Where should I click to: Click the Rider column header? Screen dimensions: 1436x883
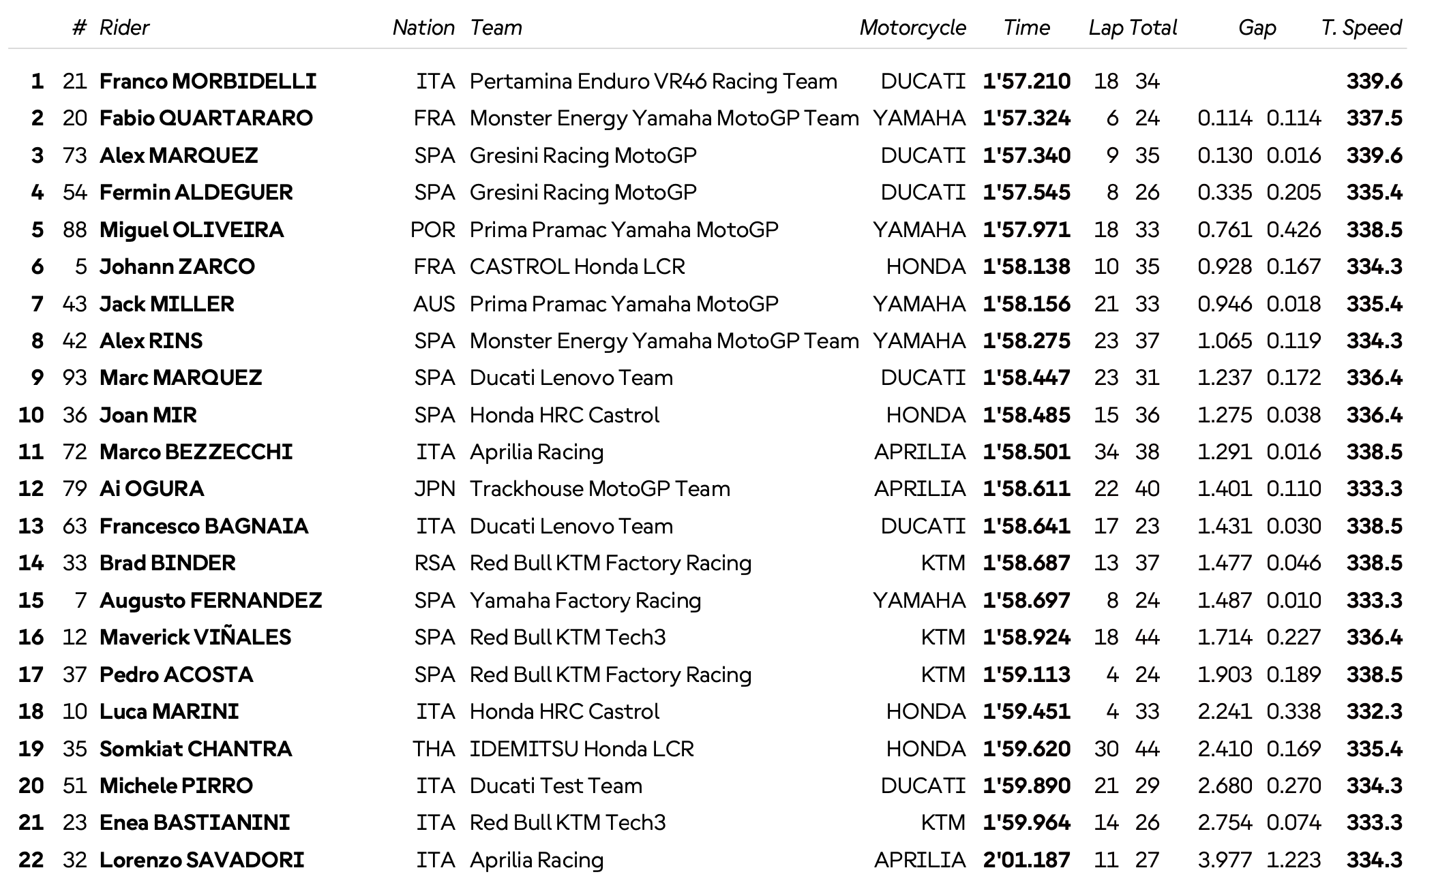124,27
